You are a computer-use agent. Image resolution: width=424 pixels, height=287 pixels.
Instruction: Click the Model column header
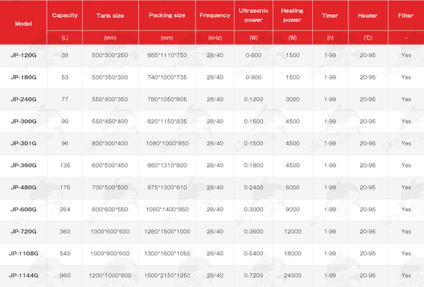tap(23, 23)
